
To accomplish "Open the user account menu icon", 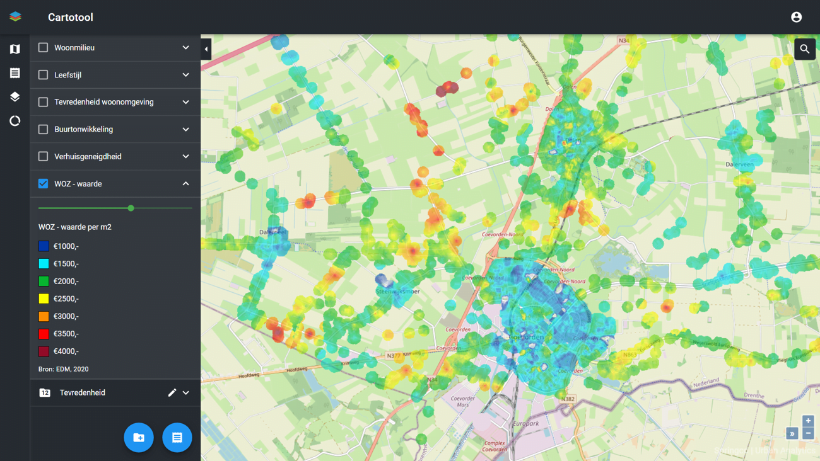I will [x=796, y=17].
